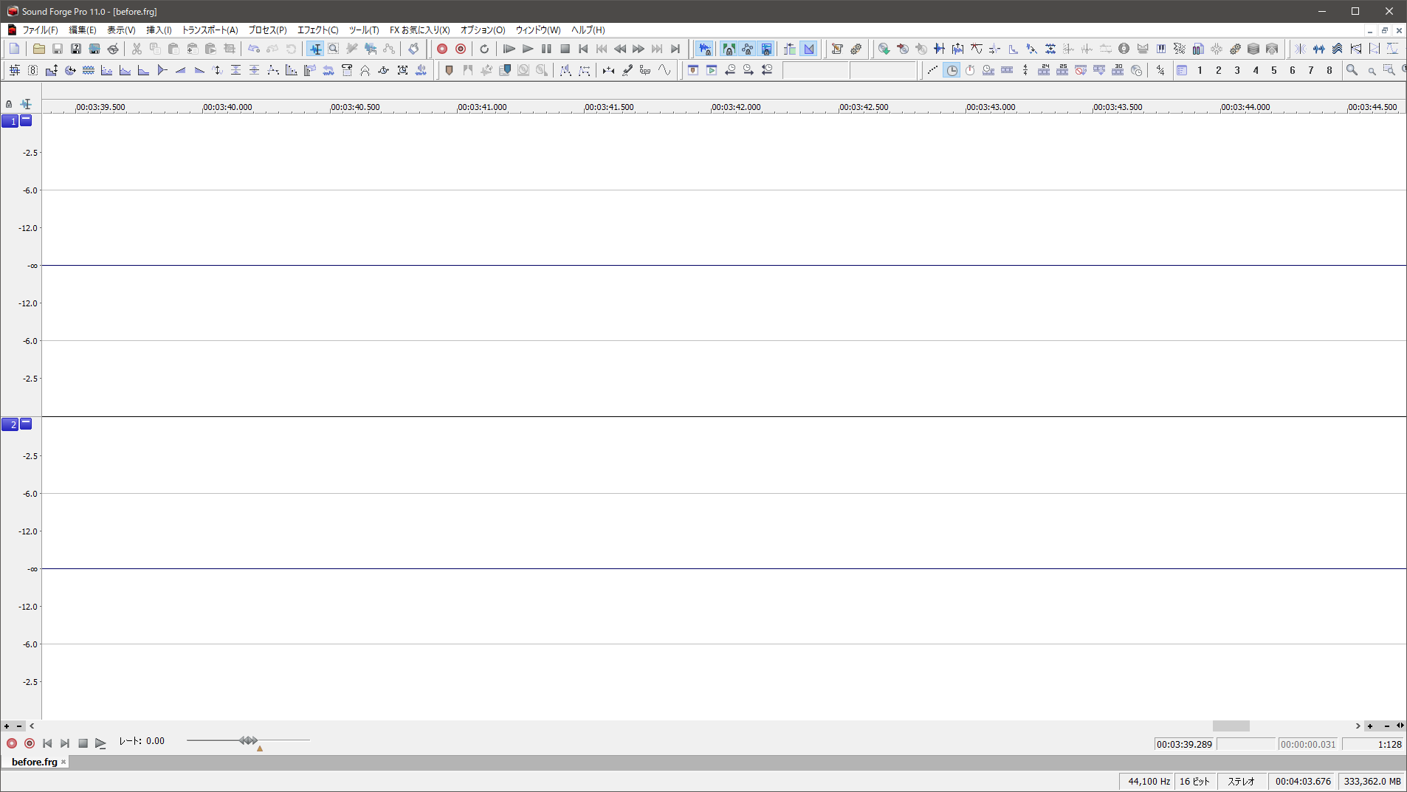Image resolution: width=1407 pixels, height=792 pixels.
Task: Click the large magnifier zoom icon
Action: pyautogui.click(x=1352, y=70)
